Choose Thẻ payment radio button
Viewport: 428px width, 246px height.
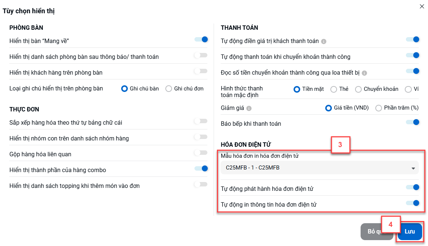pos(334,89)
